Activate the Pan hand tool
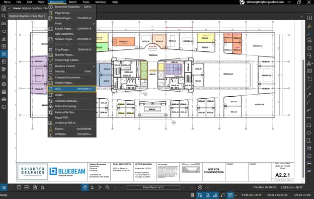Image resolution: width=314 pixels, height=199 pixels. tap(85, 187)
